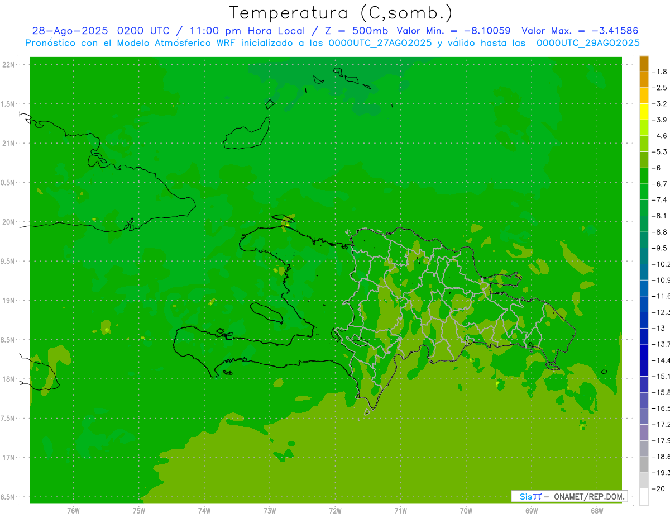Select the 75W longitude label
Image resolution: width=670 pixels, height=518 pixels.
(138, 510)
